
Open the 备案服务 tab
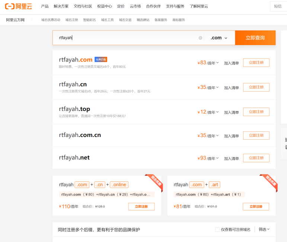point(161,20)
